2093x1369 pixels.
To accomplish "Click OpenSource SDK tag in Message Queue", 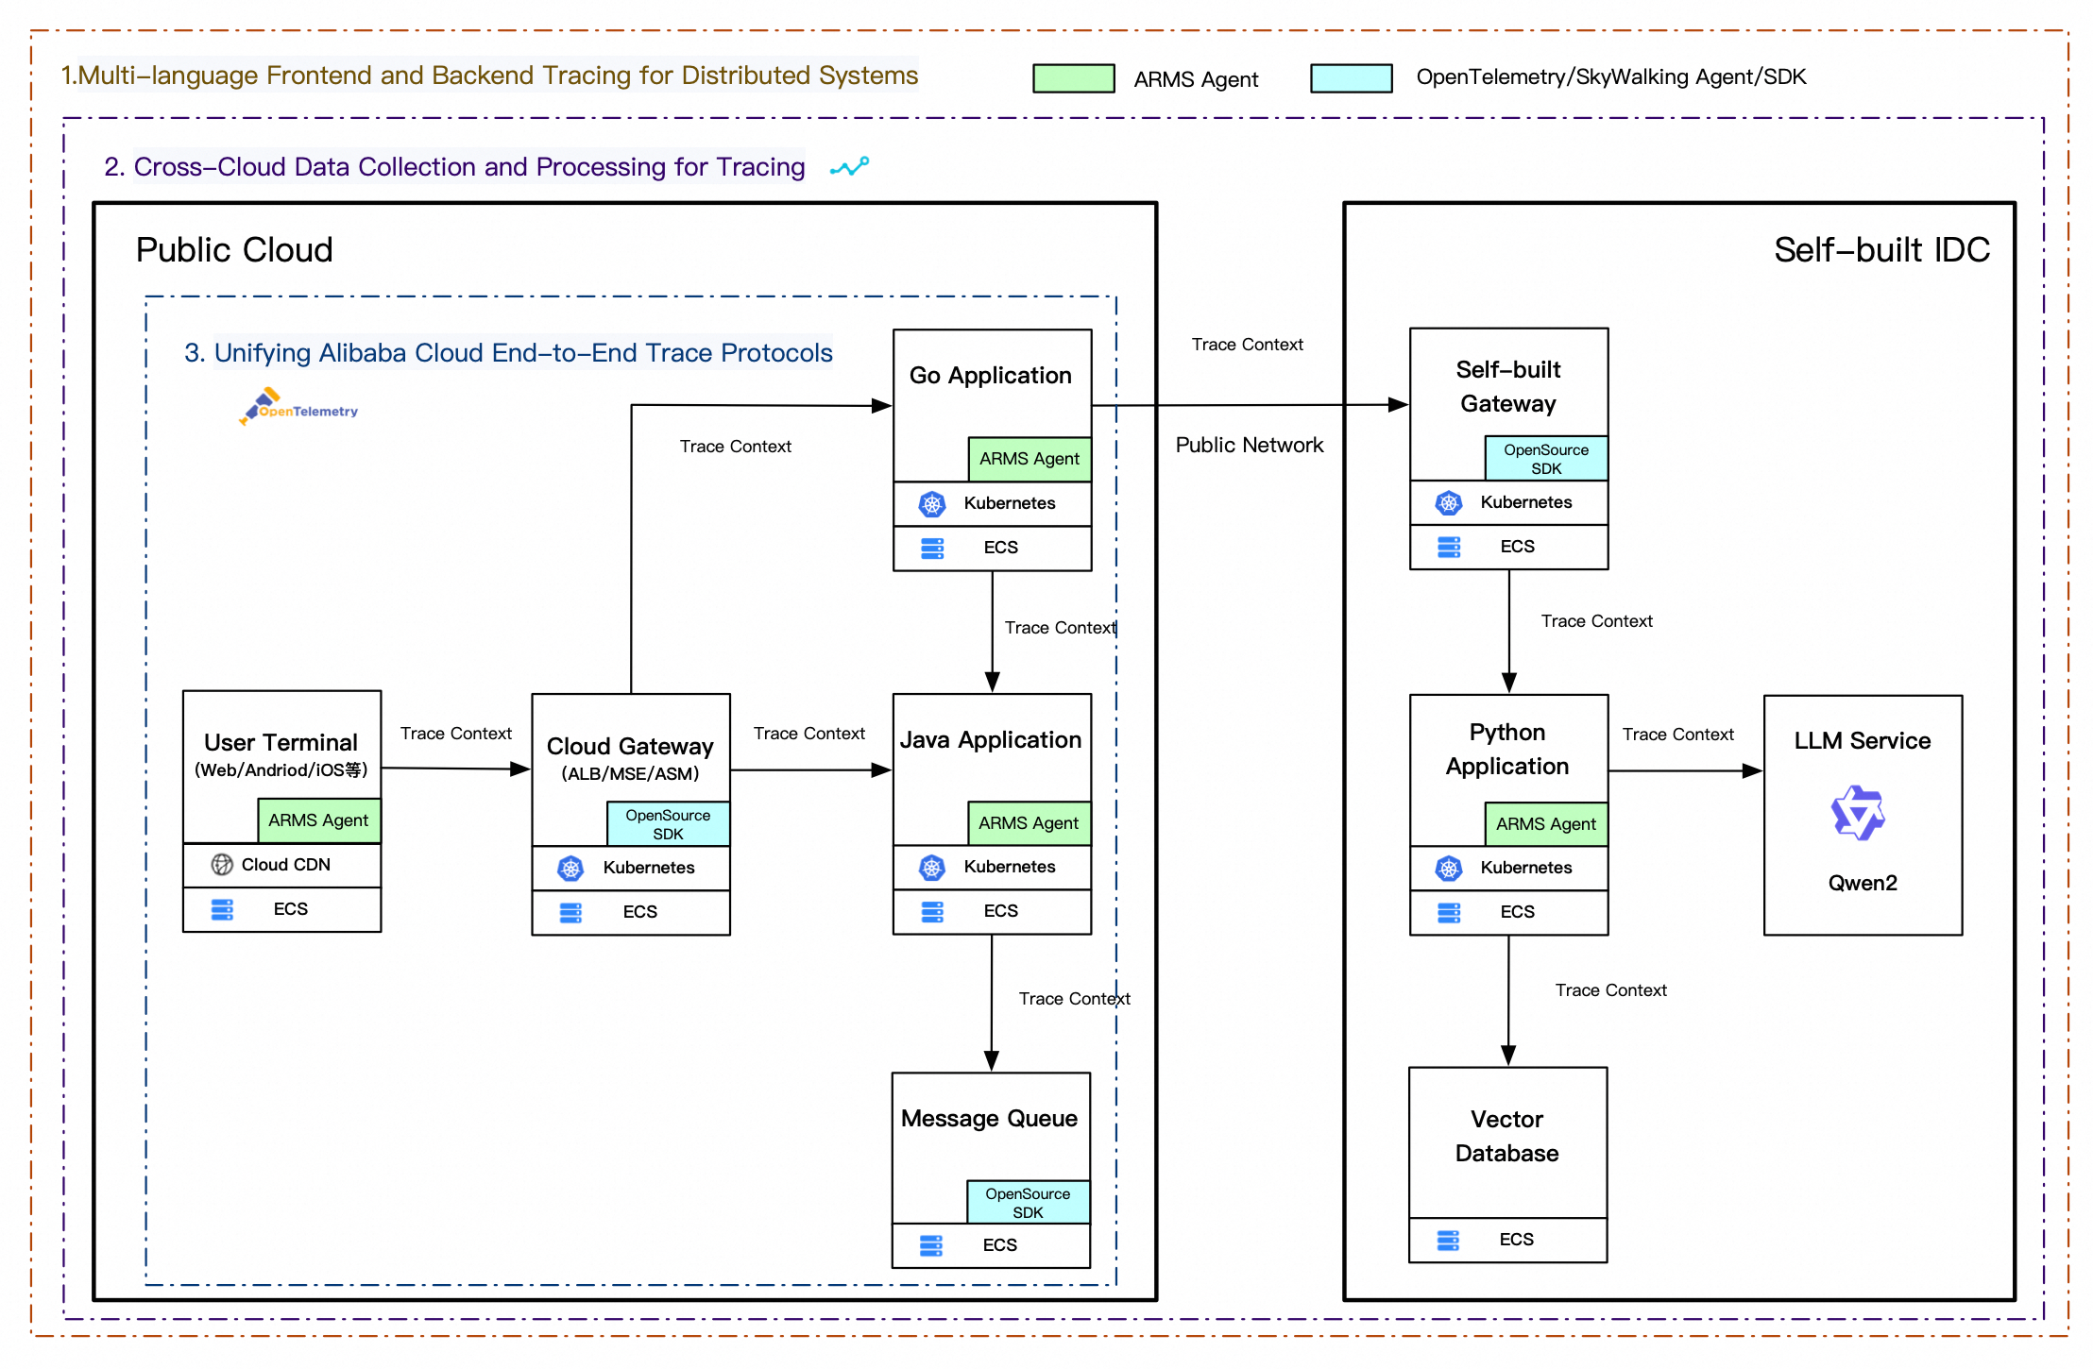I will pyautogui.click(x=1028, y=1203).
